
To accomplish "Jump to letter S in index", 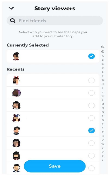I will tap(103, 128).
